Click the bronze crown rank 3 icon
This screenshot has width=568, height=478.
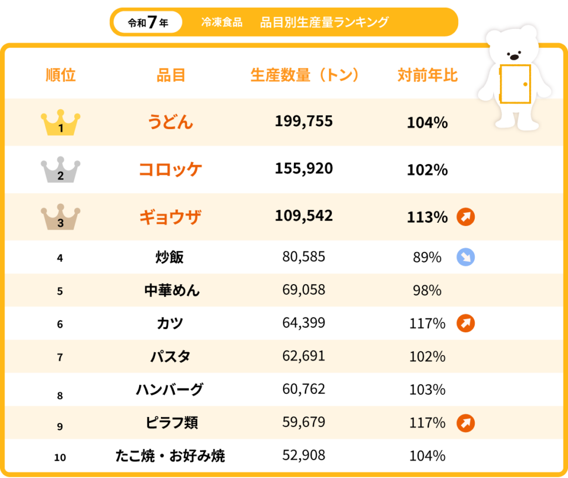coord(60,217)
